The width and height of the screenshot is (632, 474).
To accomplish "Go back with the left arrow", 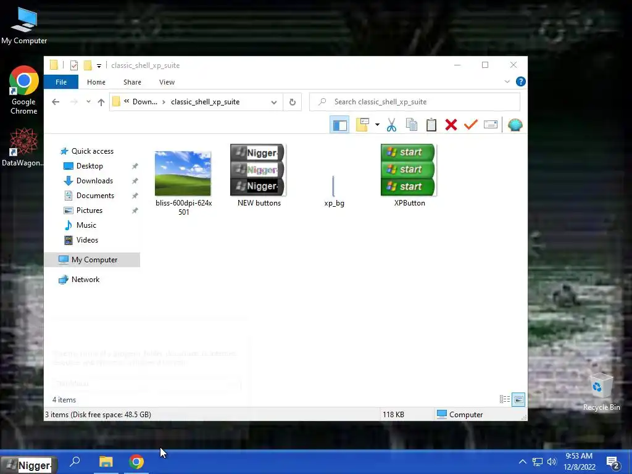I will [56, 102].
